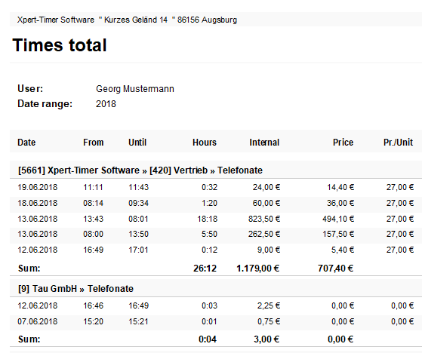
Task: Click the 'Hours' column header
Action: point(205,143)
